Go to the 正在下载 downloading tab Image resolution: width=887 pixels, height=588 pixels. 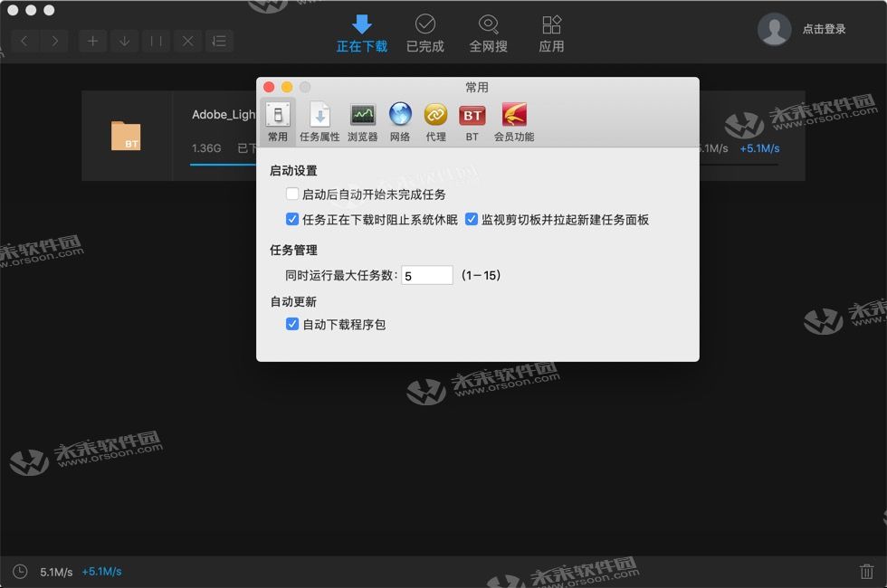pyautogui.click(x=362, y=34)
